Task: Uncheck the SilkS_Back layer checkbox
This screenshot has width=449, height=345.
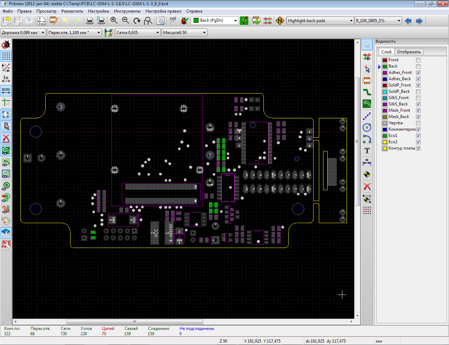Action: point(418,104)
